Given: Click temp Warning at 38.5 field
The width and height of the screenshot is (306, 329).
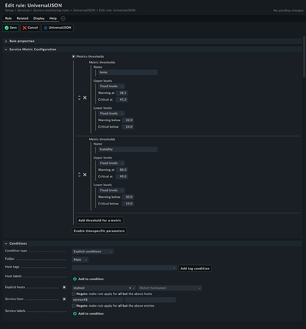Looking at the screenshot, I should tap(122, 93).
